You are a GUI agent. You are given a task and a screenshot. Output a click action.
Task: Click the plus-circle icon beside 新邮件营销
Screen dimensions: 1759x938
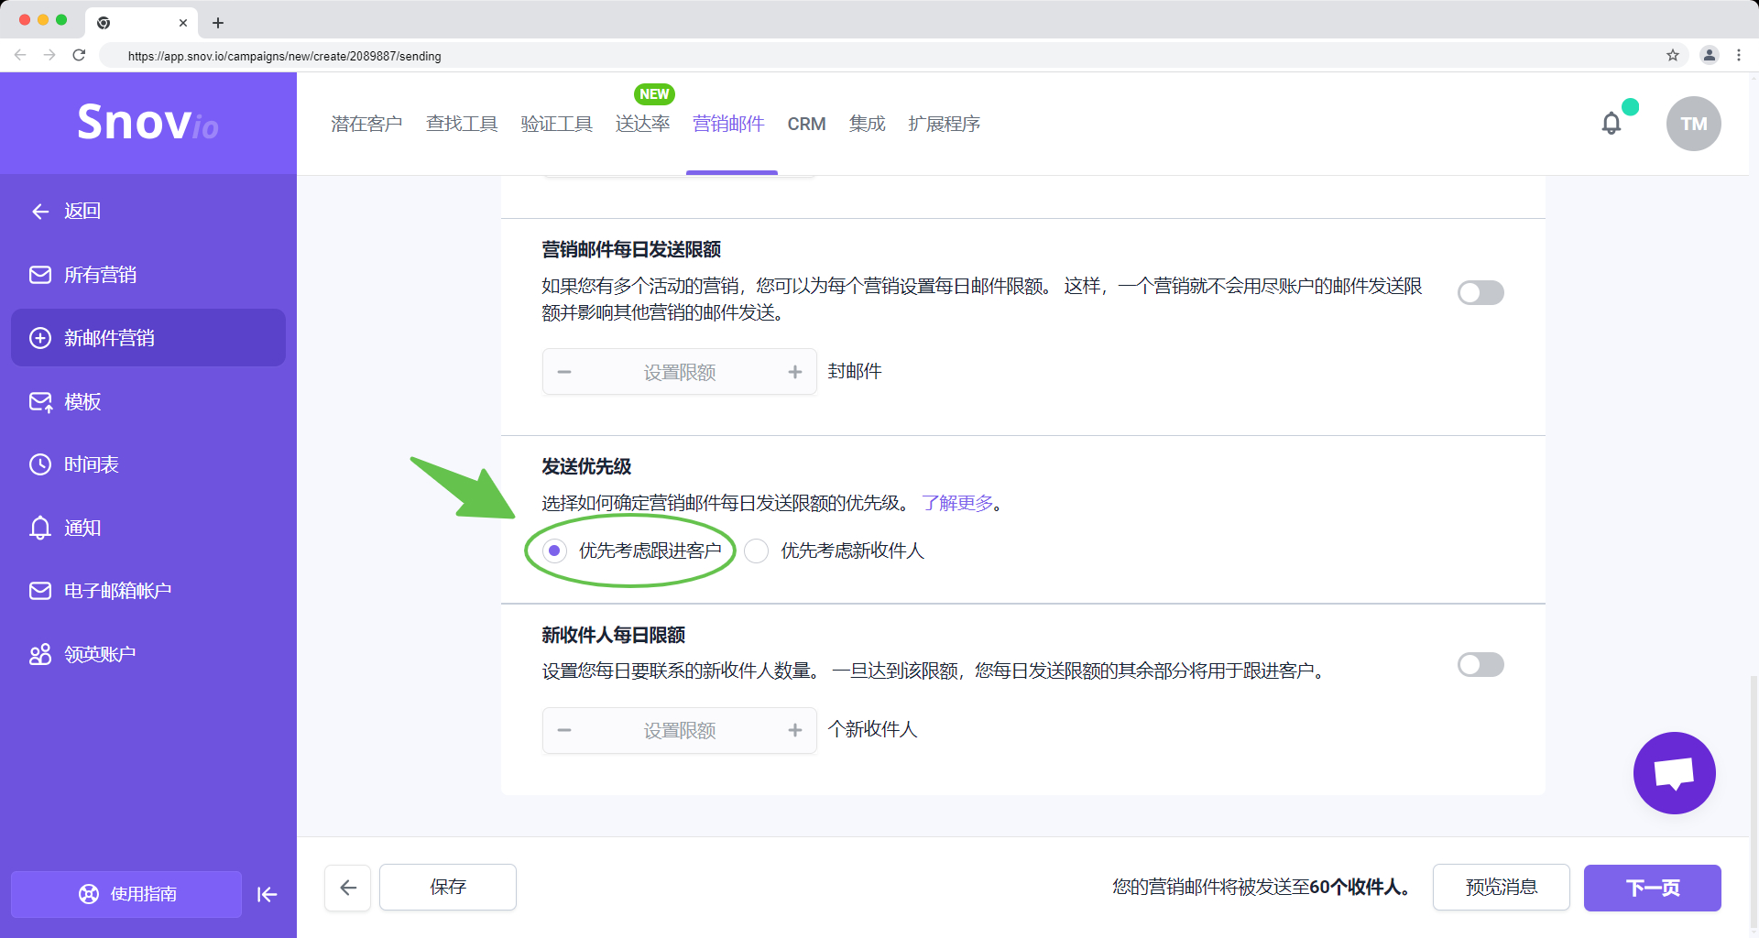coord(40,338)
